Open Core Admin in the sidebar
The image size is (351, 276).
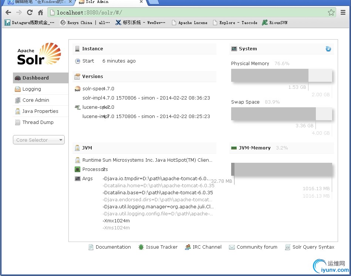[x=41, y=100]
